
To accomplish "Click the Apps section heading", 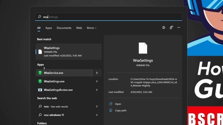I will click(40, 65).
